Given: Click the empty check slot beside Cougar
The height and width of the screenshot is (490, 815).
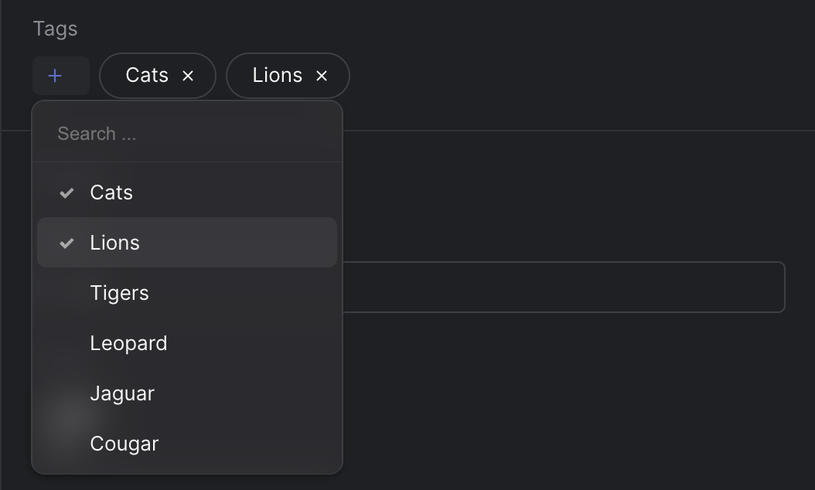Looking at the screenshot, I should [x=66, y=444].
